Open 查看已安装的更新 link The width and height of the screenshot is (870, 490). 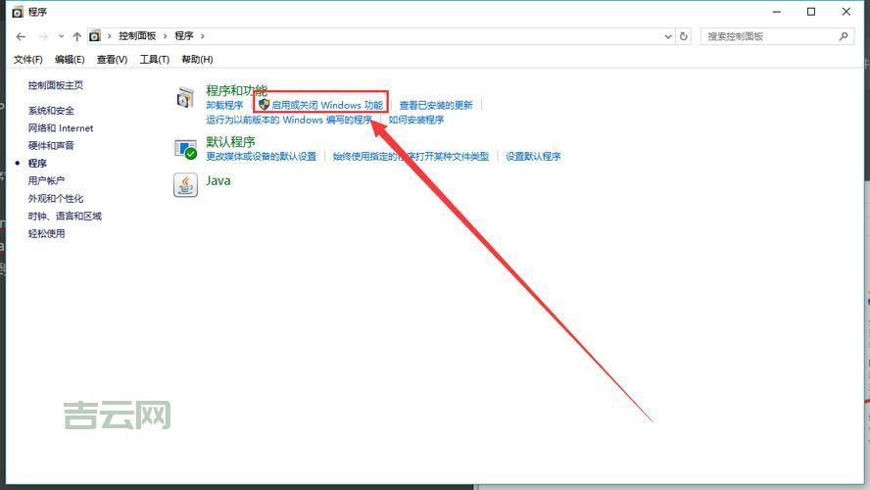pos(435,105)
